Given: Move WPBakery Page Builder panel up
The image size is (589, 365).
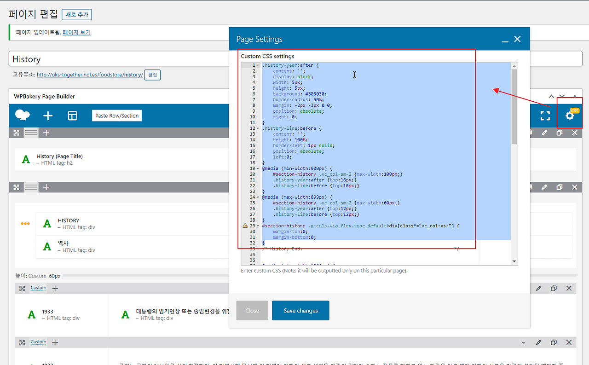Looking at the screenshot, I should coord(551,96).
